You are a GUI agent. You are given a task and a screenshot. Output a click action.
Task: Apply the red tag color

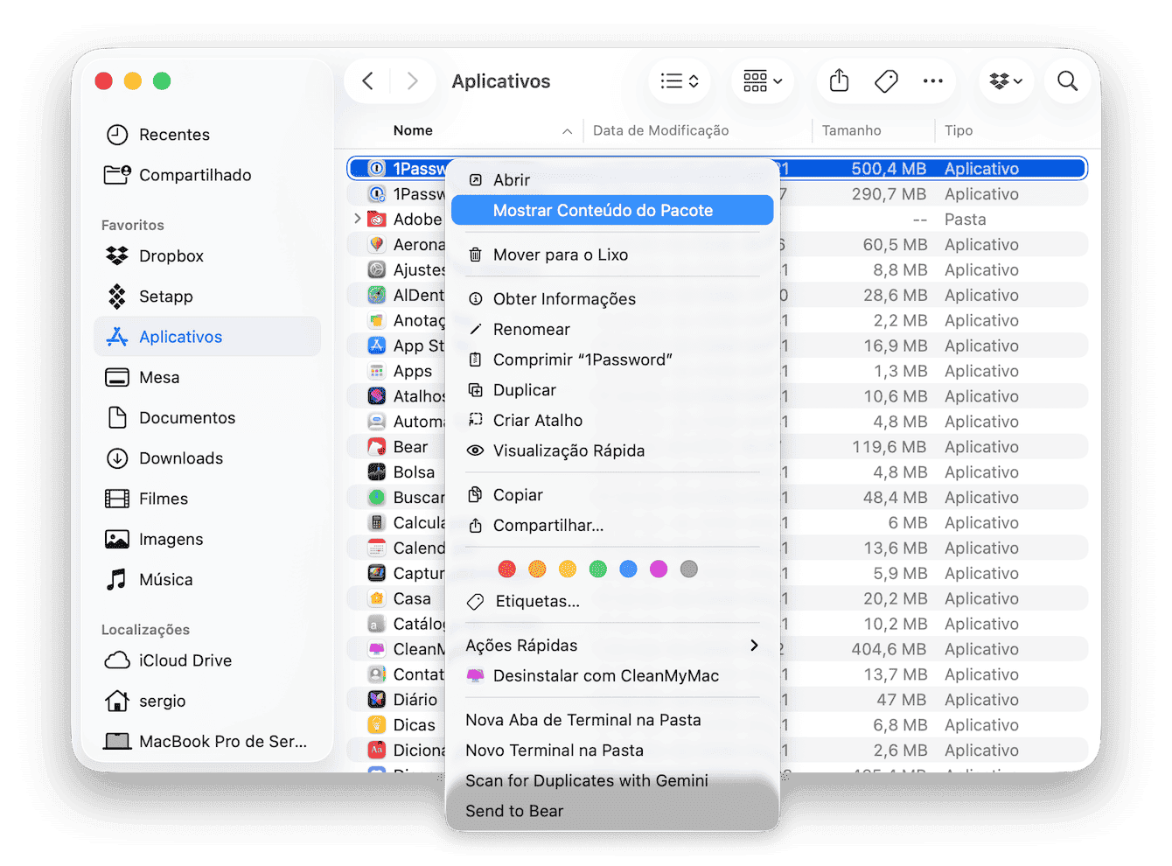click(507, 569)
